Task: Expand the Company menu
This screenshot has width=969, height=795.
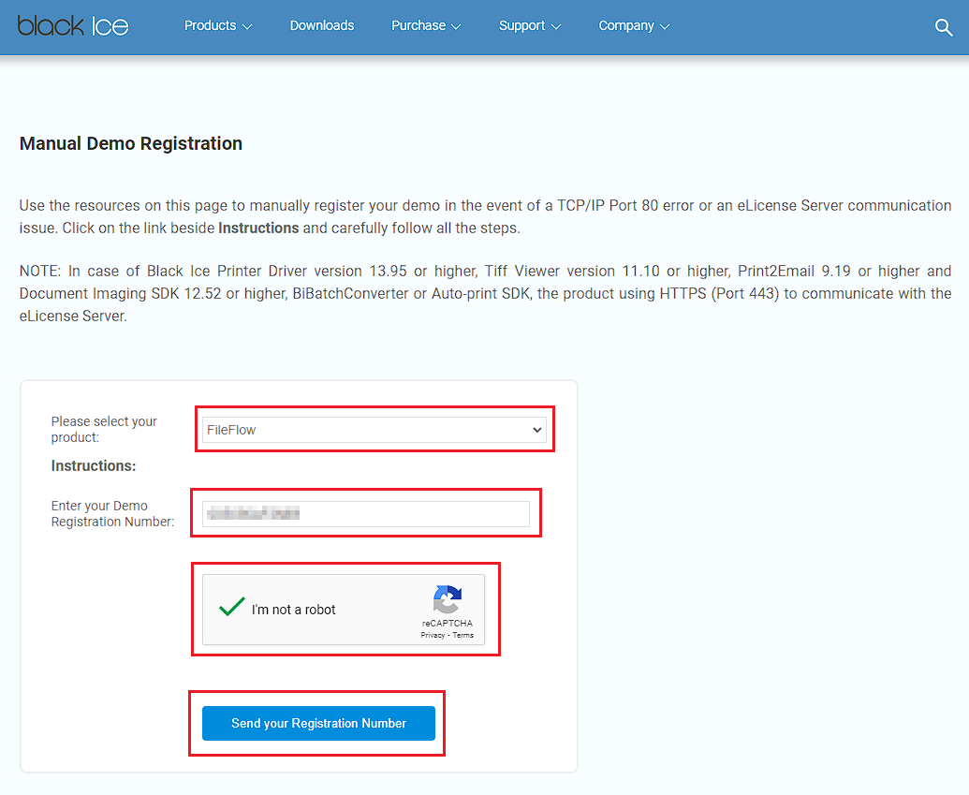Action: (x=634, y=25)
